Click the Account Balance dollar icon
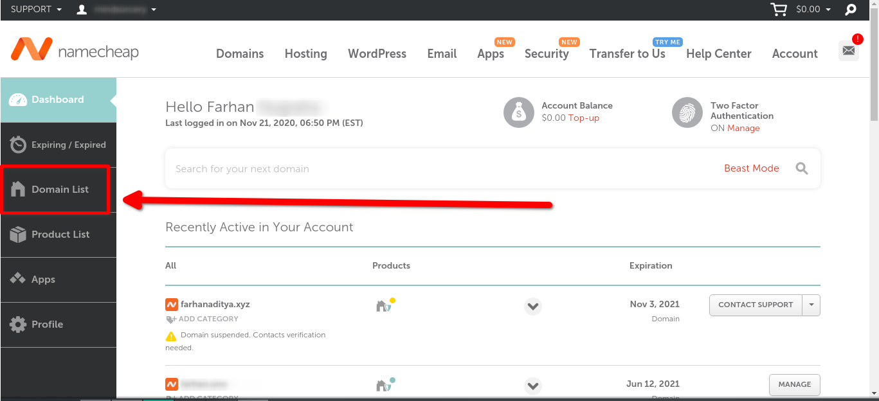The width and height of the screenshot is (879, 401). coord(519,112)
